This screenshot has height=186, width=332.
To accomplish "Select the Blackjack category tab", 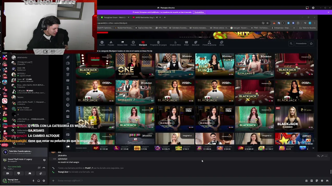I will click(x=143, y=43).
